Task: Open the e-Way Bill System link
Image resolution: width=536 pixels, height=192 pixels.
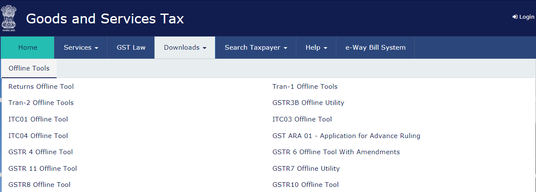Action: coord(375,48)
